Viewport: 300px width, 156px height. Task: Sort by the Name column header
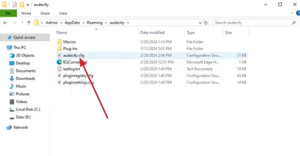pyautogui.click(x=62, y=33)
